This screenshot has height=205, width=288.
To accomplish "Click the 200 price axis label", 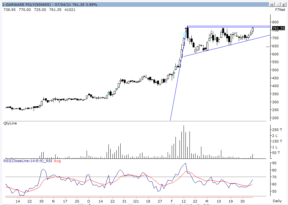I will (x=275, y=118).
